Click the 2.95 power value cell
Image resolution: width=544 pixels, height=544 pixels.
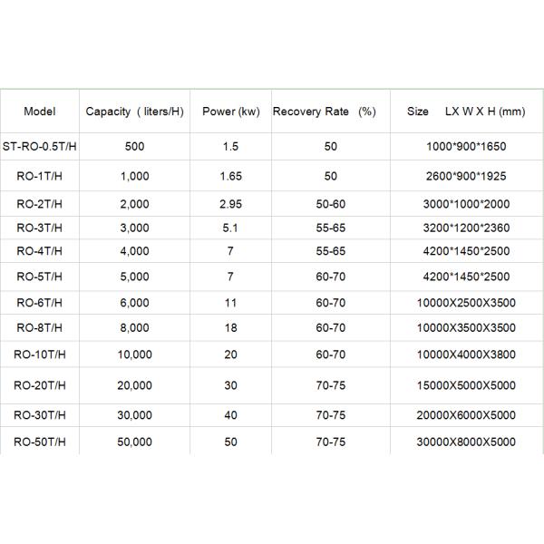pos(230,206)
